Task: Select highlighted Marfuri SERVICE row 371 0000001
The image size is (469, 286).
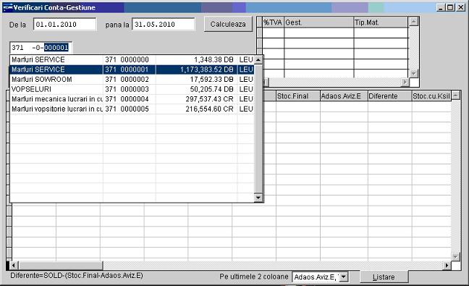Action: 132,70
